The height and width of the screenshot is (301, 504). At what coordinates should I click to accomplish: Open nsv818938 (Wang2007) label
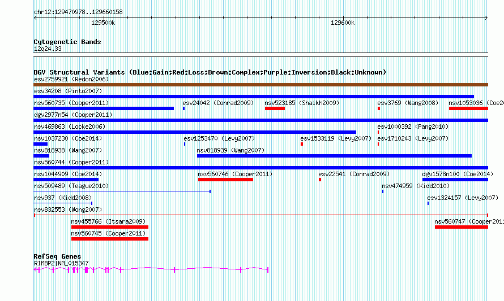(x=68, y=150)
